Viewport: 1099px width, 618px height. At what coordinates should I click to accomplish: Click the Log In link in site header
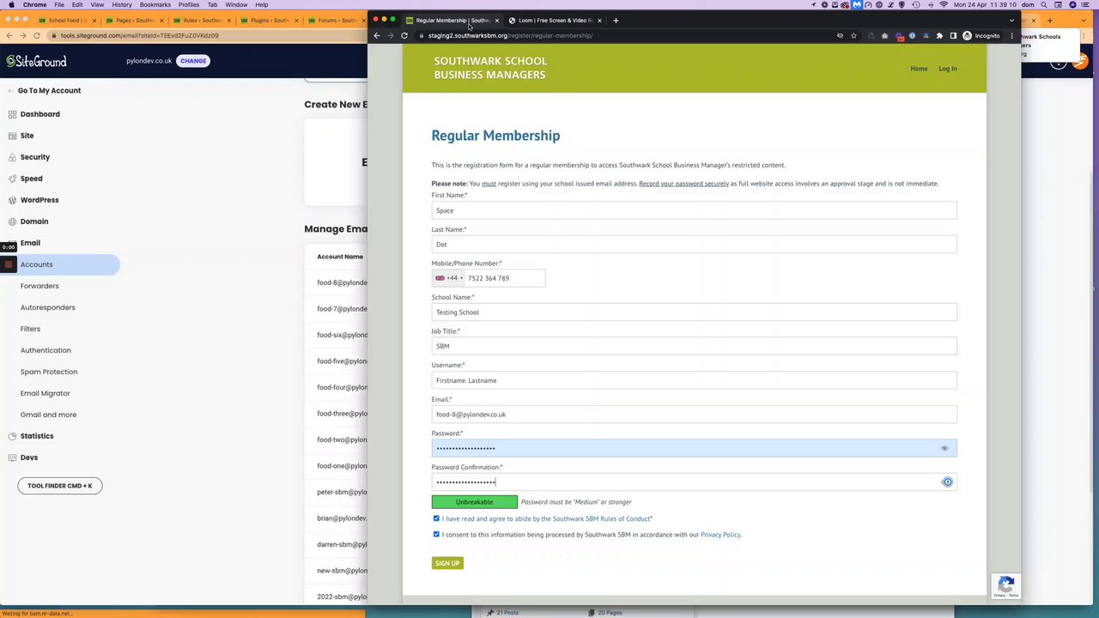[x=948, y=69]
